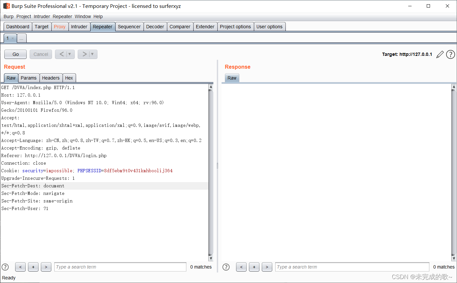Select the response Raw tab

coord(232,78)
